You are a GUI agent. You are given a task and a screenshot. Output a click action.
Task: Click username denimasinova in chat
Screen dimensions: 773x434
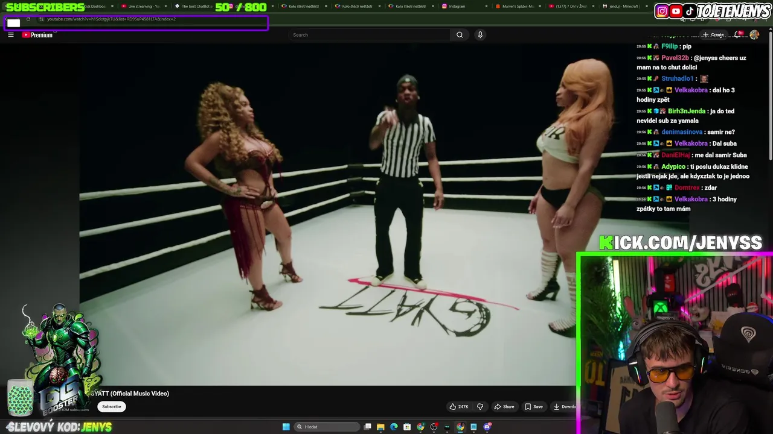(682, 132)
